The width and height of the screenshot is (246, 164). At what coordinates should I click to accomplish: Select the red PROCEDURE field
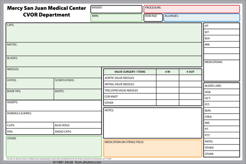192,9
